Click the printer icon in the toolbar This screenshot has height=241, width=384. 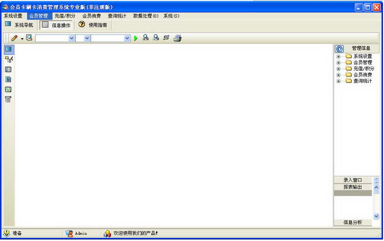pos(177,38)
